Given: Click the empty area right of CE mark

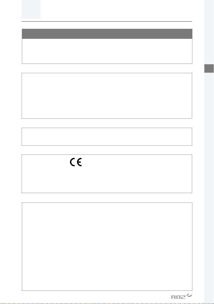Looking at the screenshot, I should (136, 162).
